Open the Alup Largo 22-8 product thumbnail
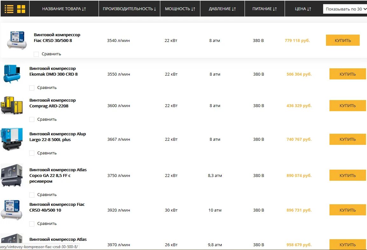 [x=12, y=139]
